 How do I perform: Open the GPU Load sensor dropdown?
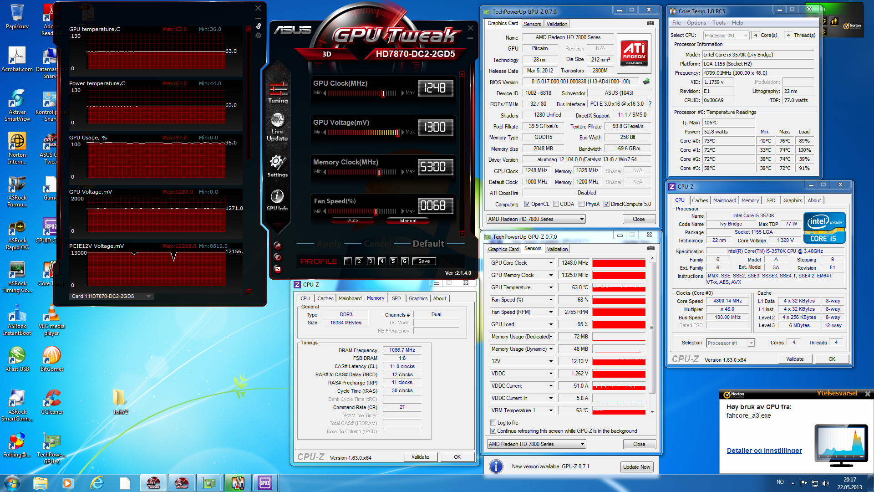tap(550, 324)
